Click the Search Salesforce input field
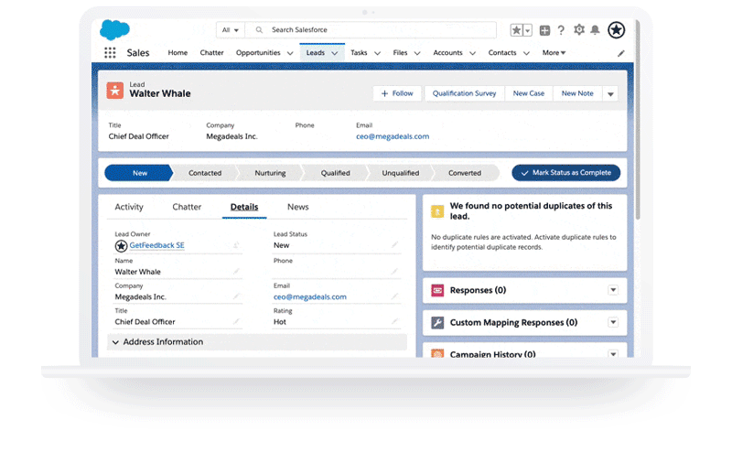Image resolution: width=732 pixels, height=452 pixels. coord(371,30)
